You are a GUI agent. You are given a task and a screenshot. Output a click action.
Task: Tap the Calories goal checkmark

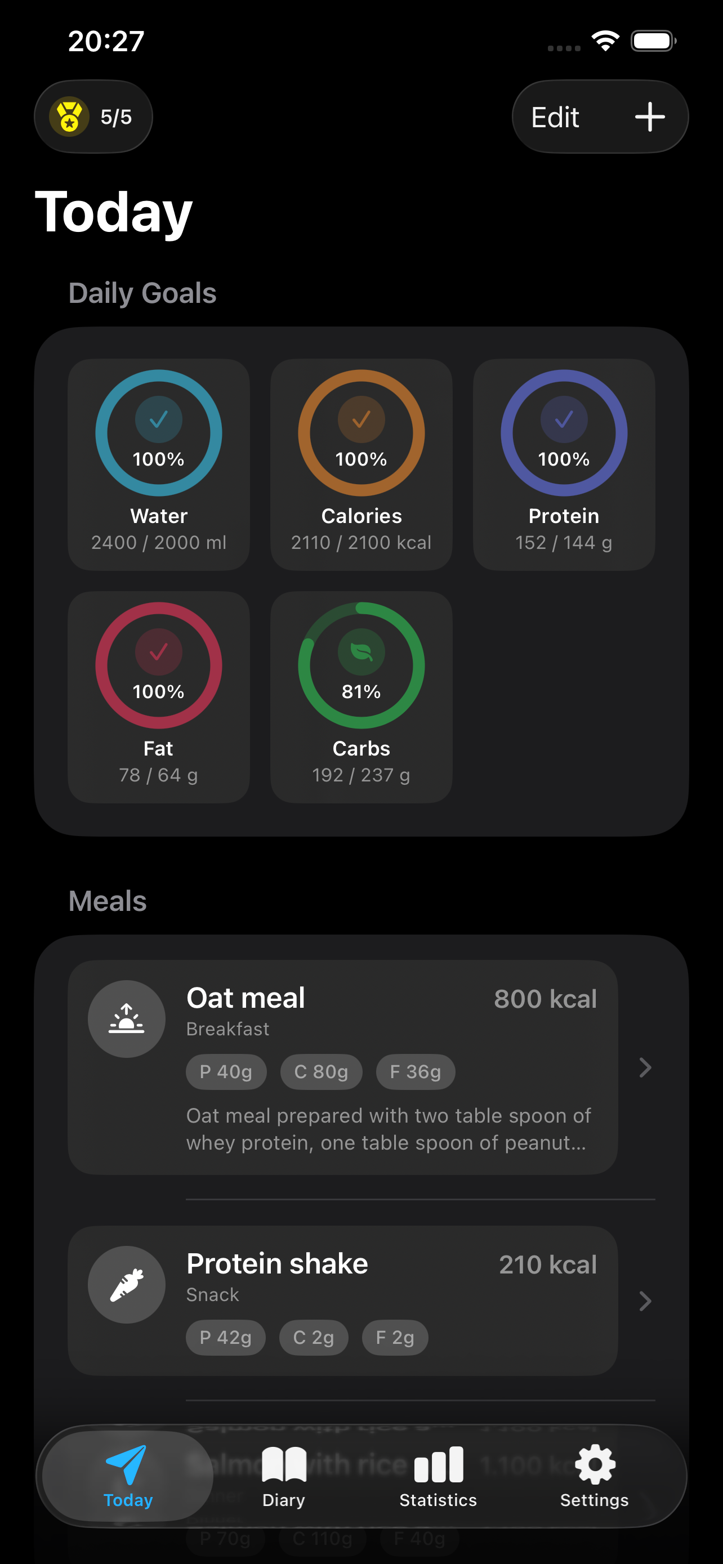[361, 419]
